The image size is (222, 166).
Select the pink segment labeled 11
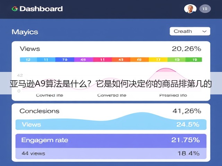(102, 59)
